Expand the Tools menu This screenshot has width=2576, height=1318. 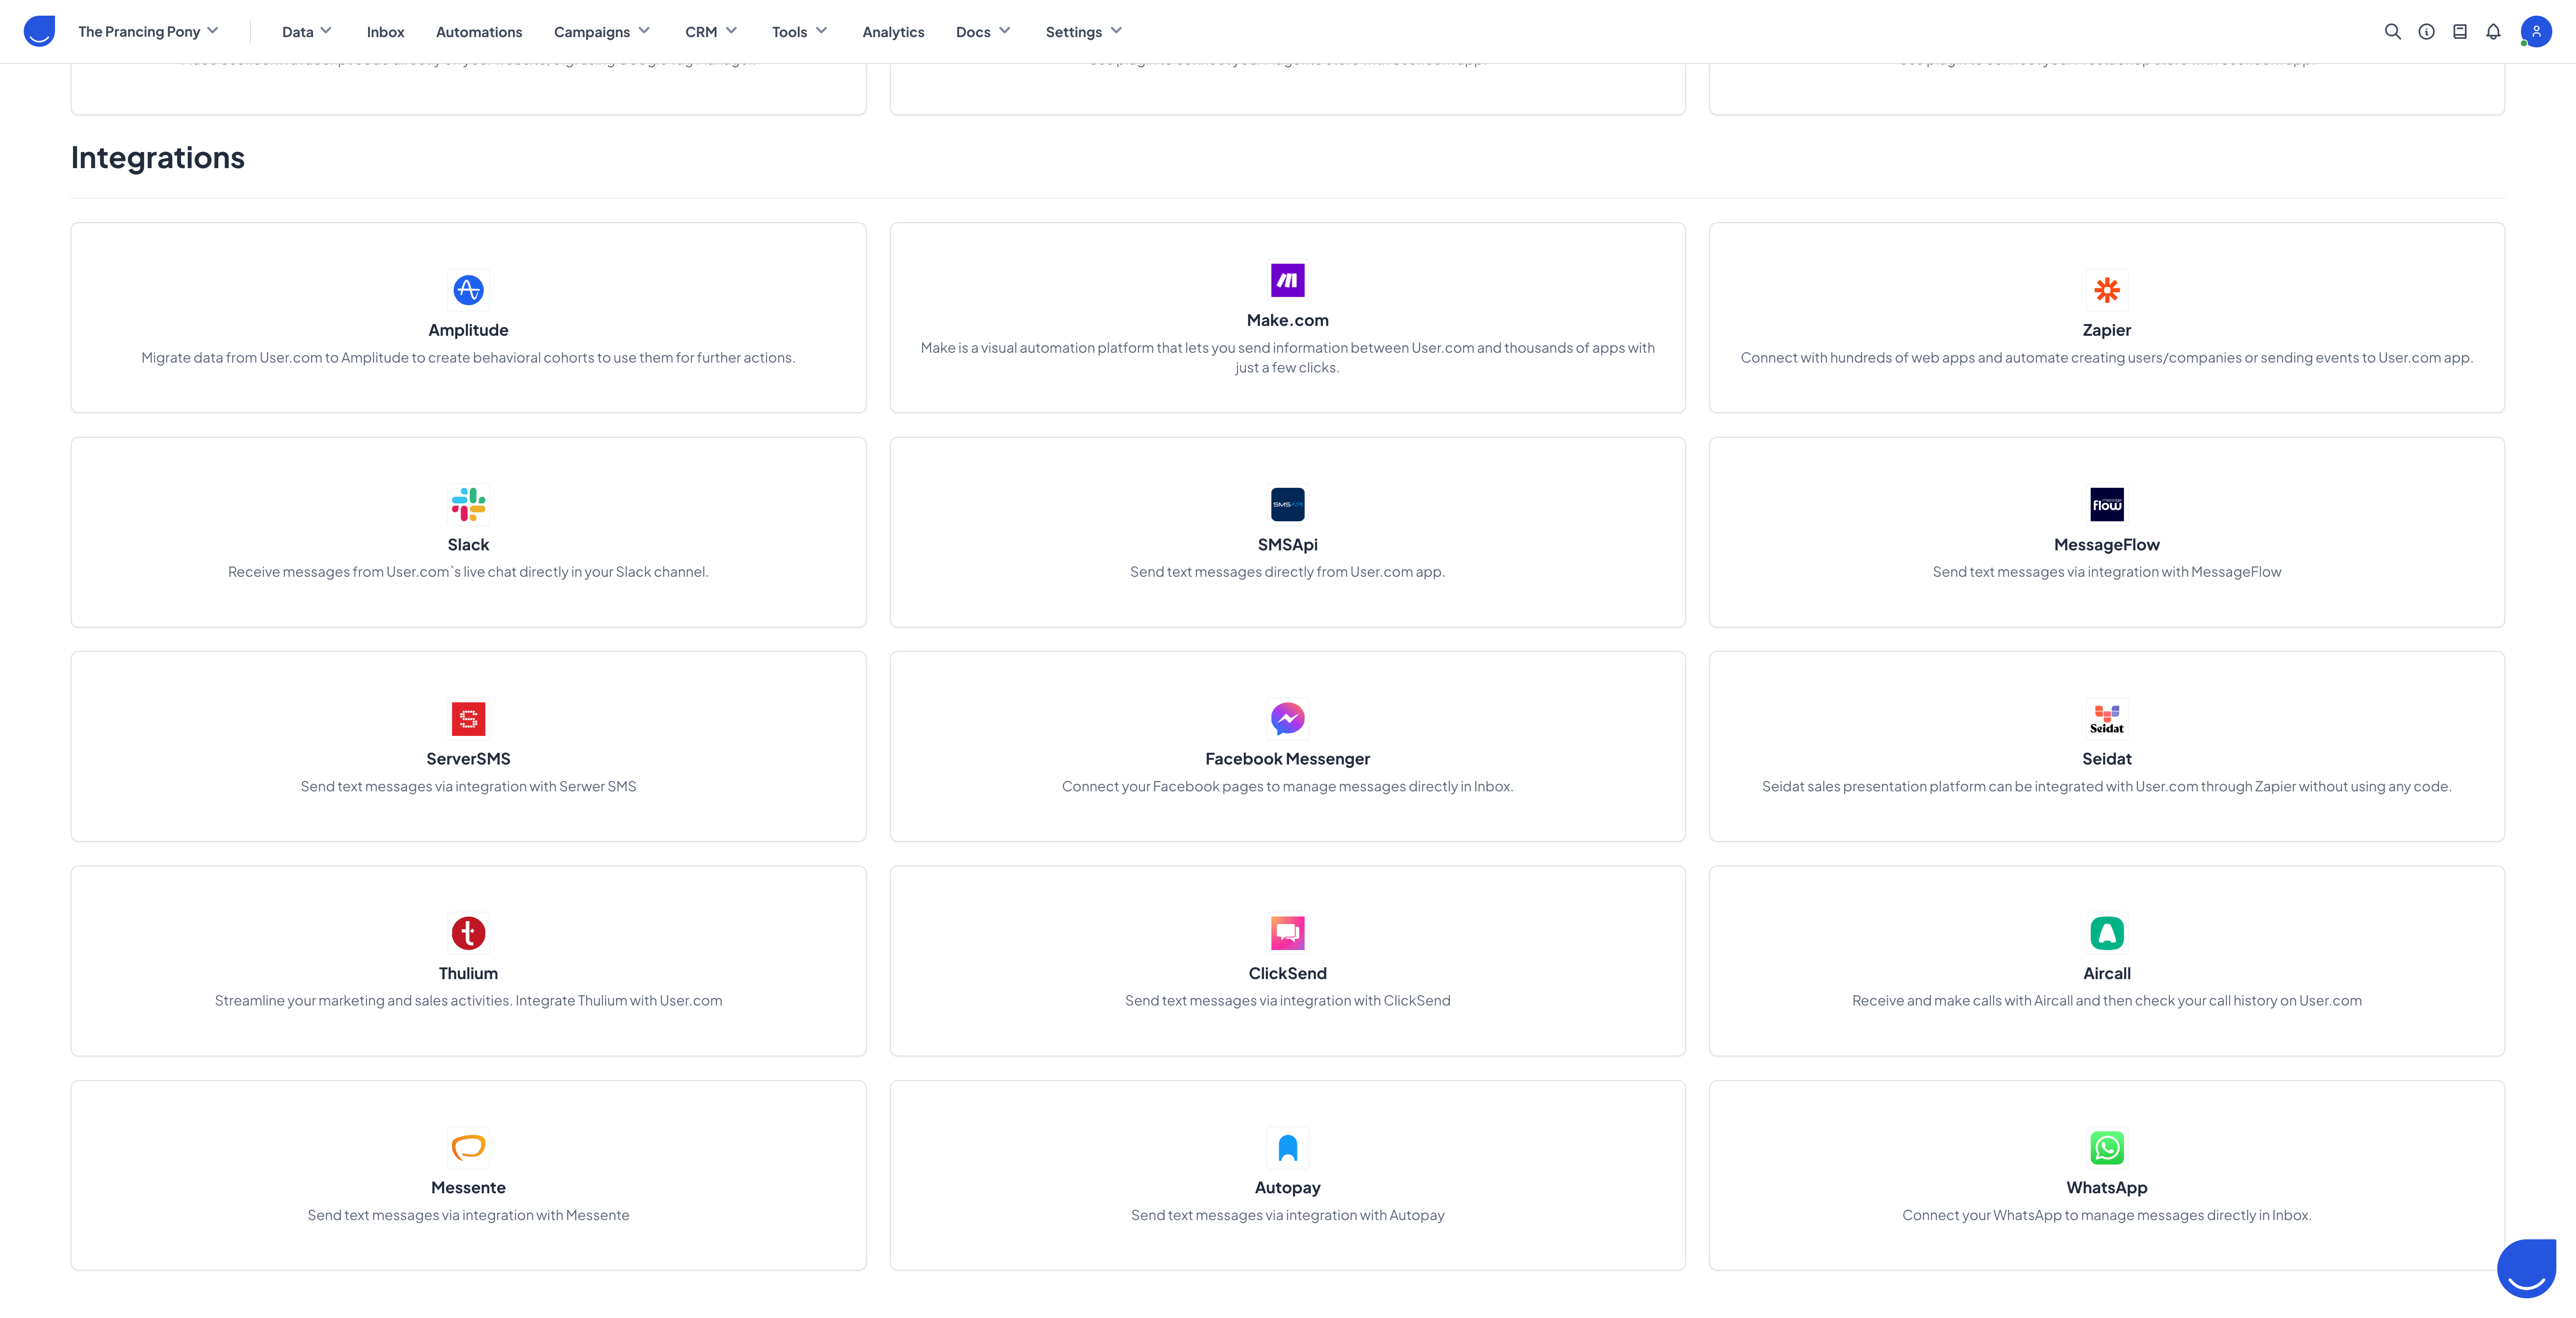[x=799, y=32]
